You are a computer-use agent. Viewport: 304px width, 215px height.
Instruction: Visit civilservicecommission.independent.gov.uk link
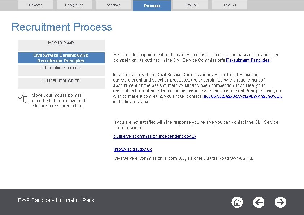155,136
